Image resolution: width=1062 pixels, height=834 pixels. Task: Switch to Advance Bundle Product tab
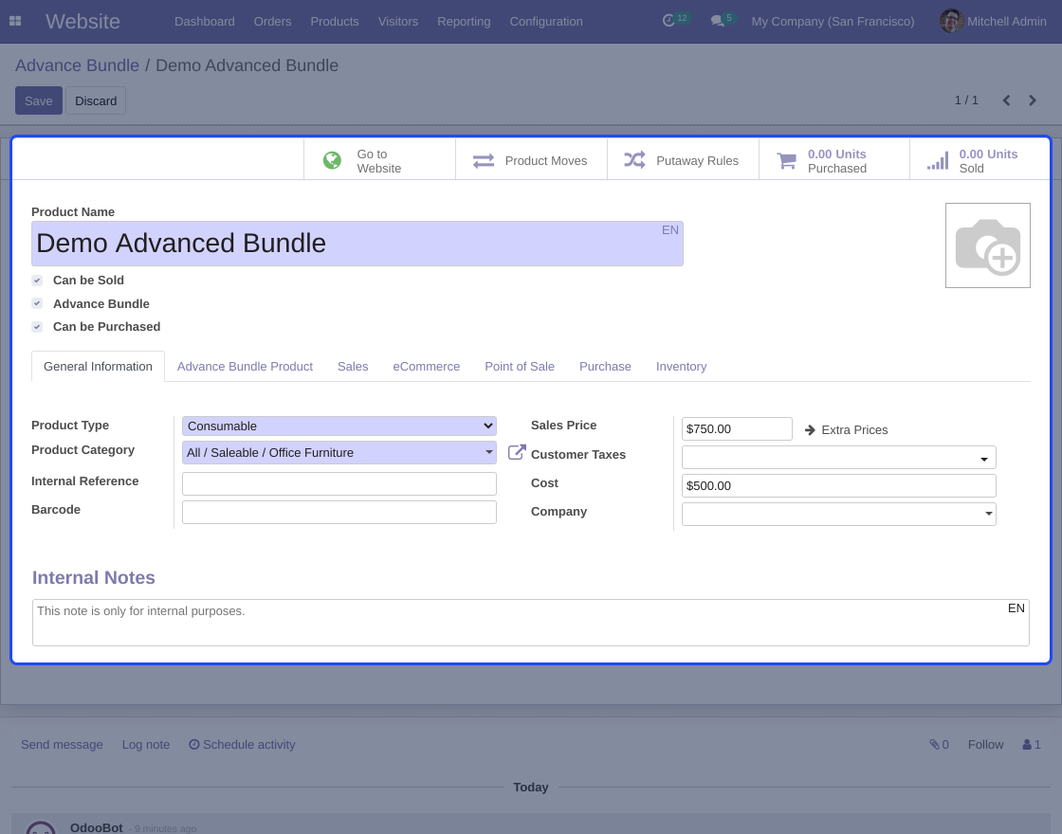coord(246,366)
